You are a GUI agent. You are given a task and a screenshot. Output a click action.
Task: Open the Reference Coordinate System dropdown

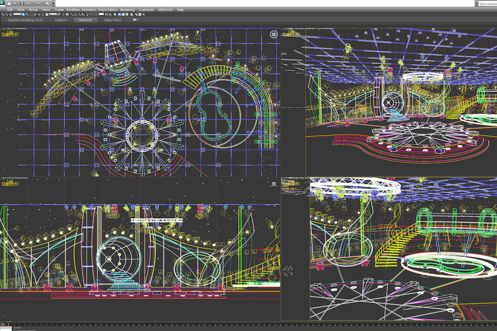tap(53, 14)
